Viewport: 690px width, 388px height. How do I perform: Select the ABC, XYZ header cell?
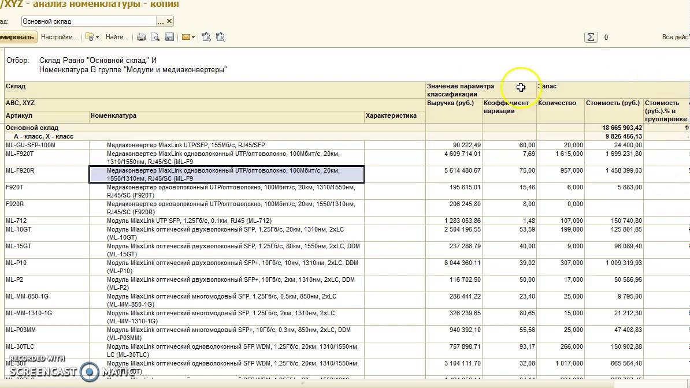(215, 103)
